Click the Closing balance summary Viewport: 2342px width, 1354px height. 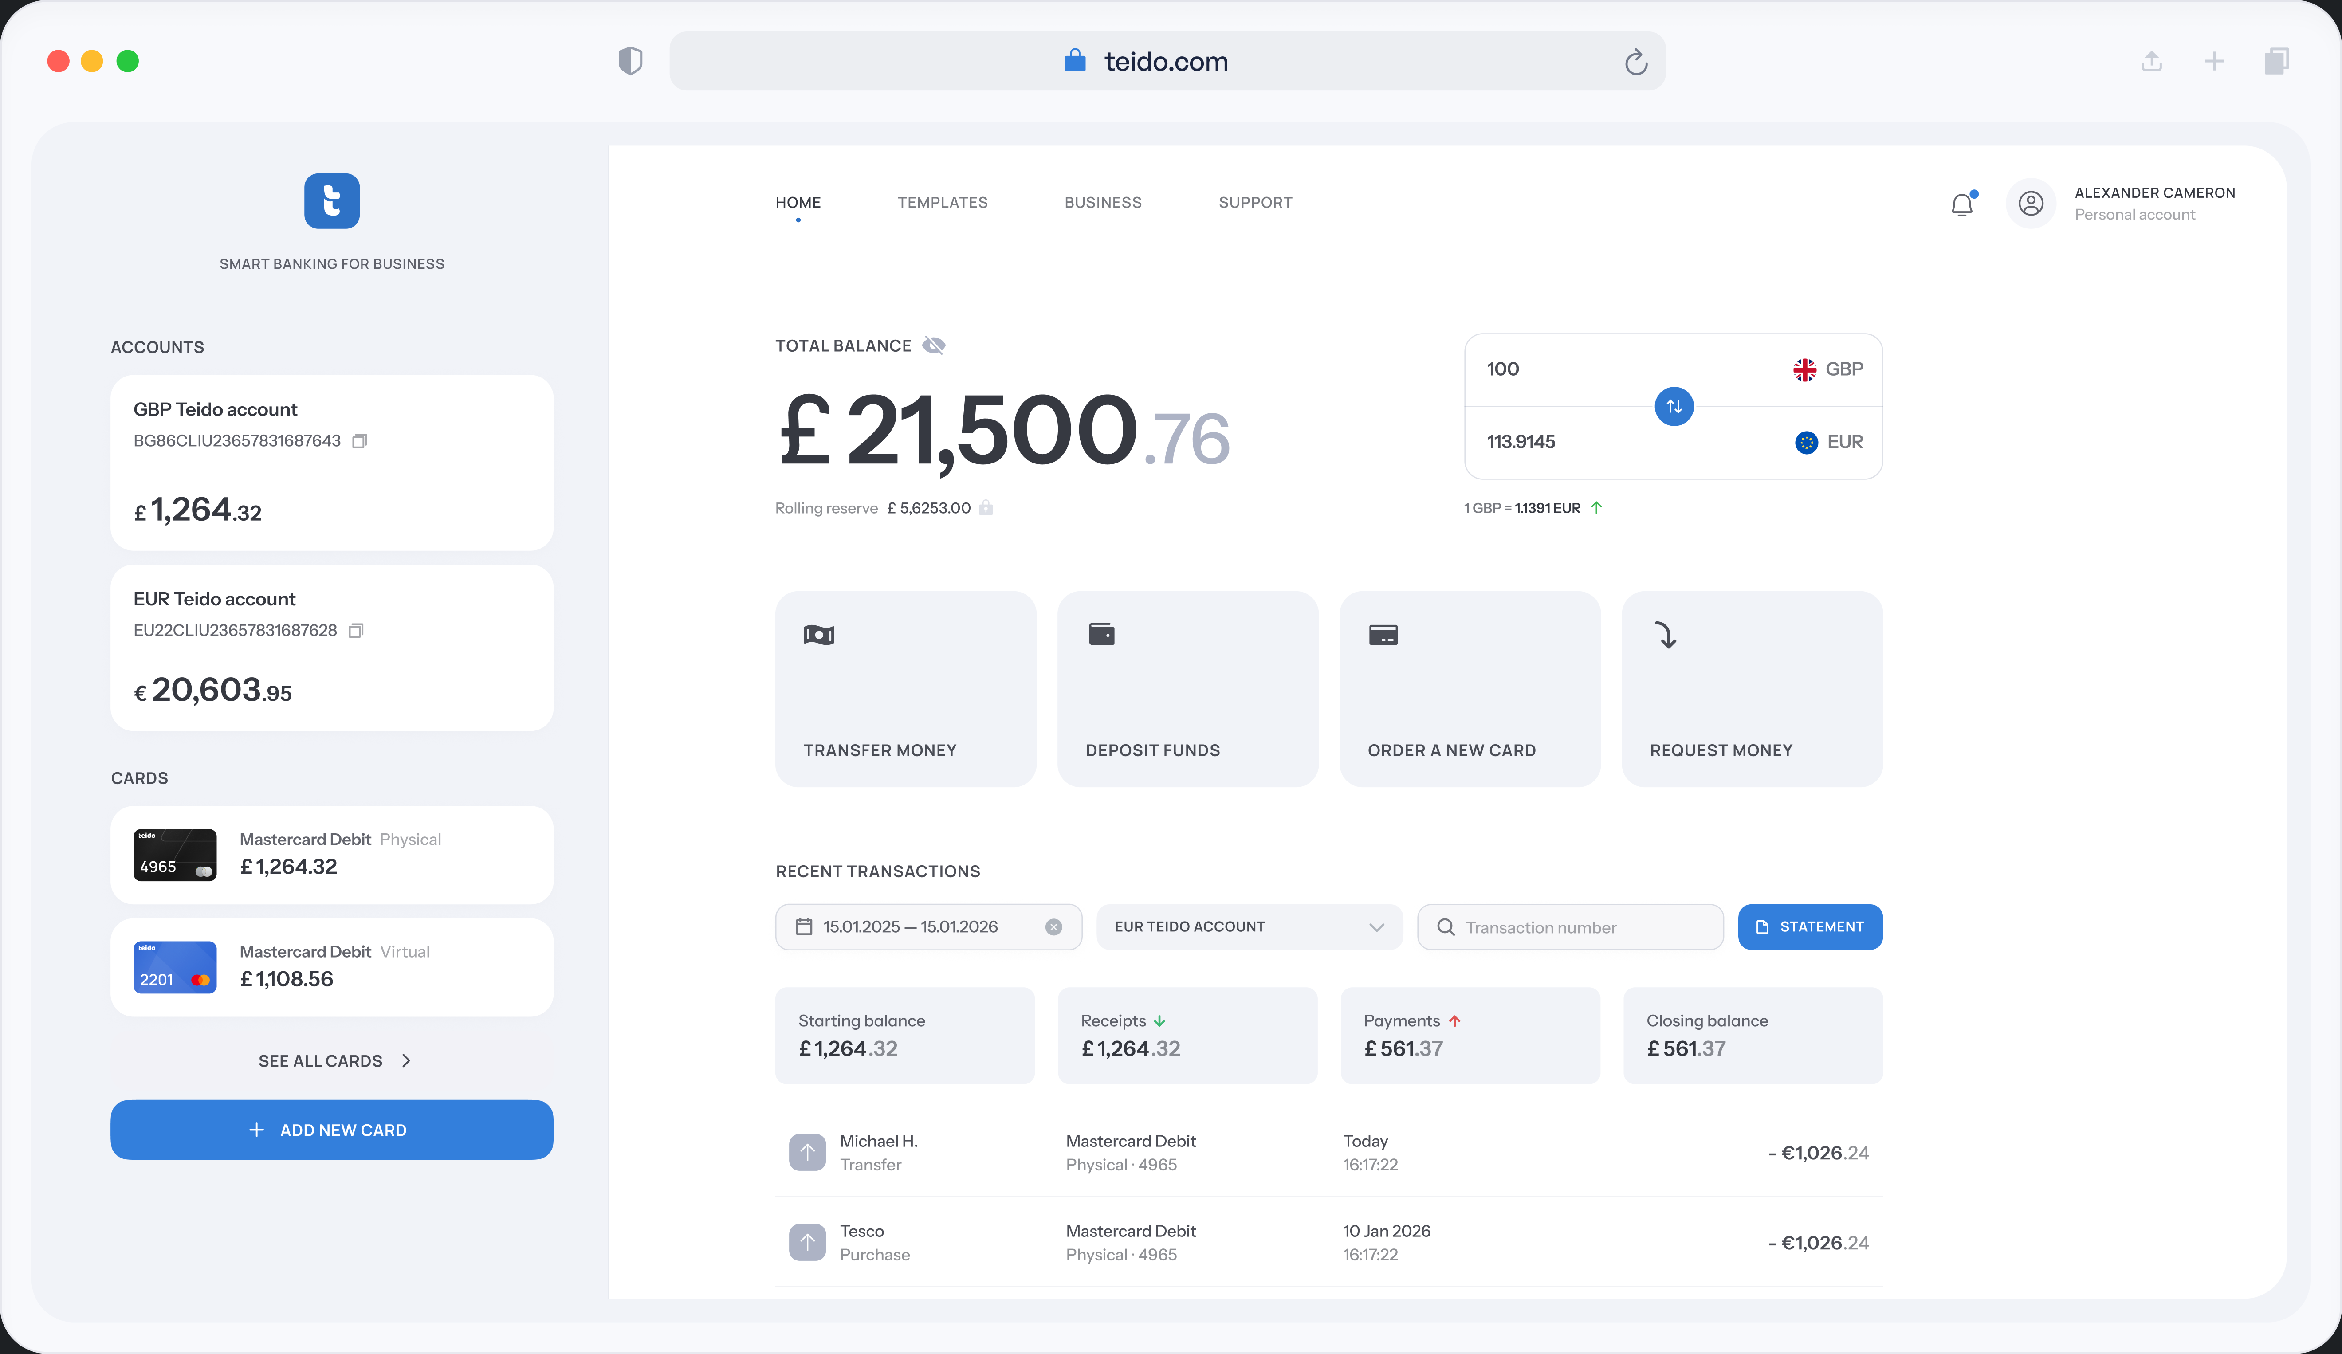[1753, 1035]
